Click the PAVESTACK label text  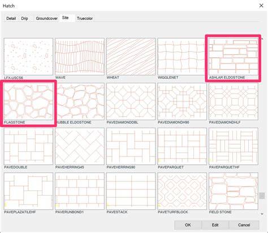tap(117, 212)
